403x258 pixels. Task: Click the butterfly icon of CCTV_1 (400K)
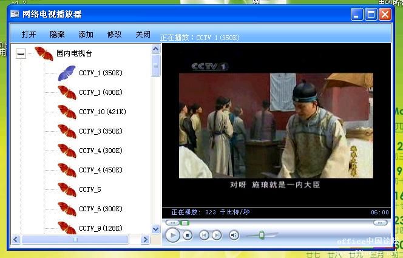pos(67,92)
